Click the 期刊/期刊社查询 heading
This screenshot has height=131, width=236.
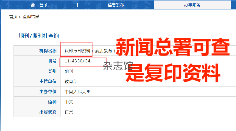[39, 36]
